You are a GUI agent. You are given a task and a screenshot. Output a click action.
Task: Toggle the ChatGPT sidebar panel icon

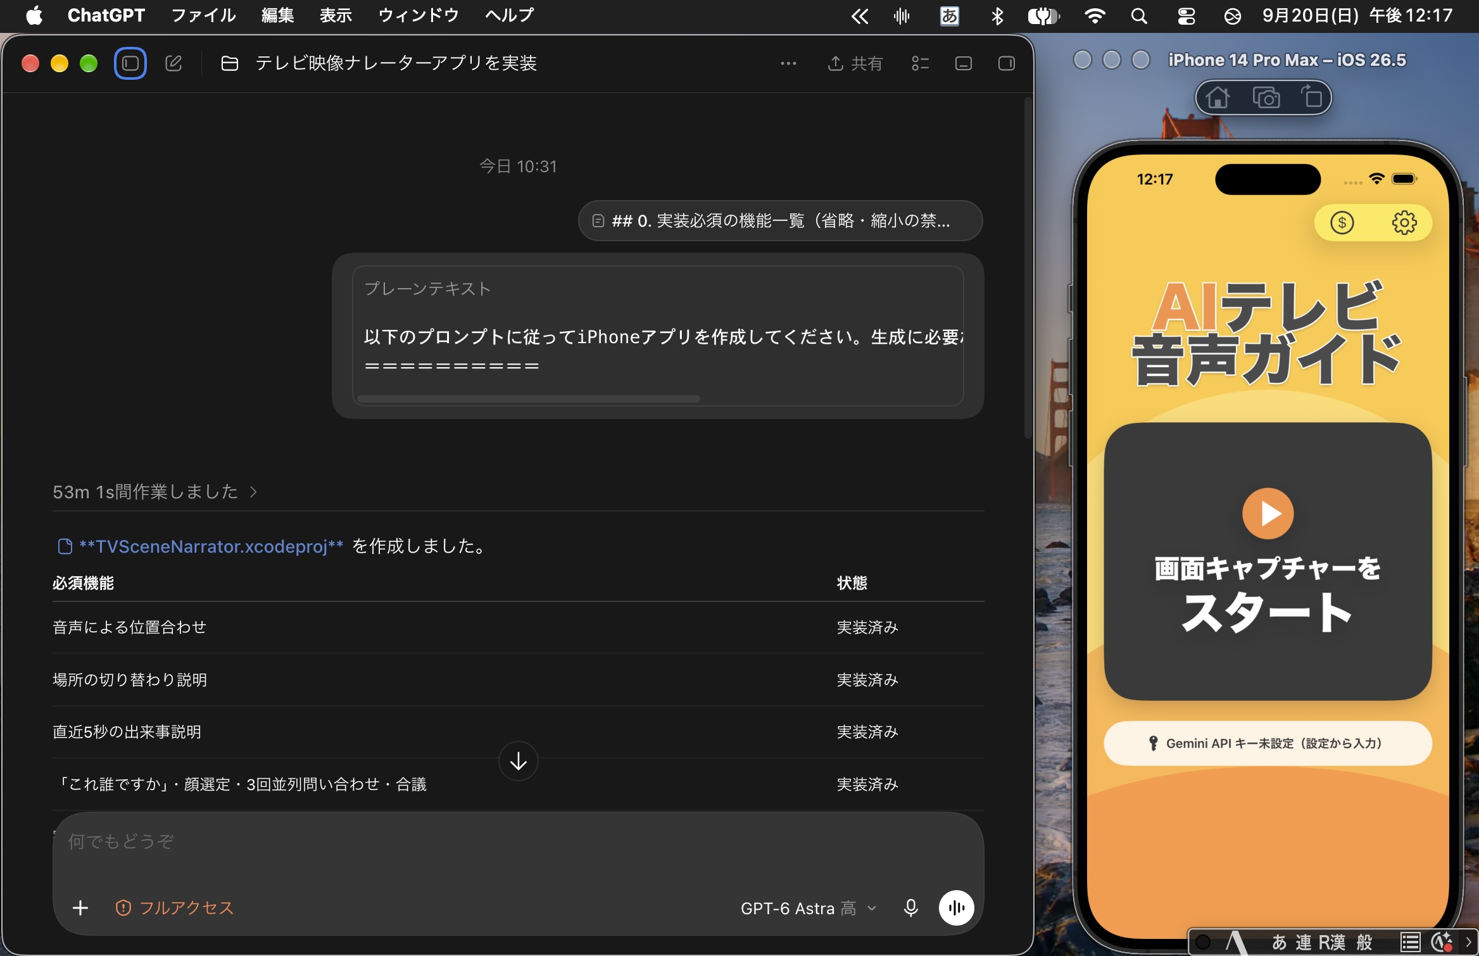click(x=130, y=63)
